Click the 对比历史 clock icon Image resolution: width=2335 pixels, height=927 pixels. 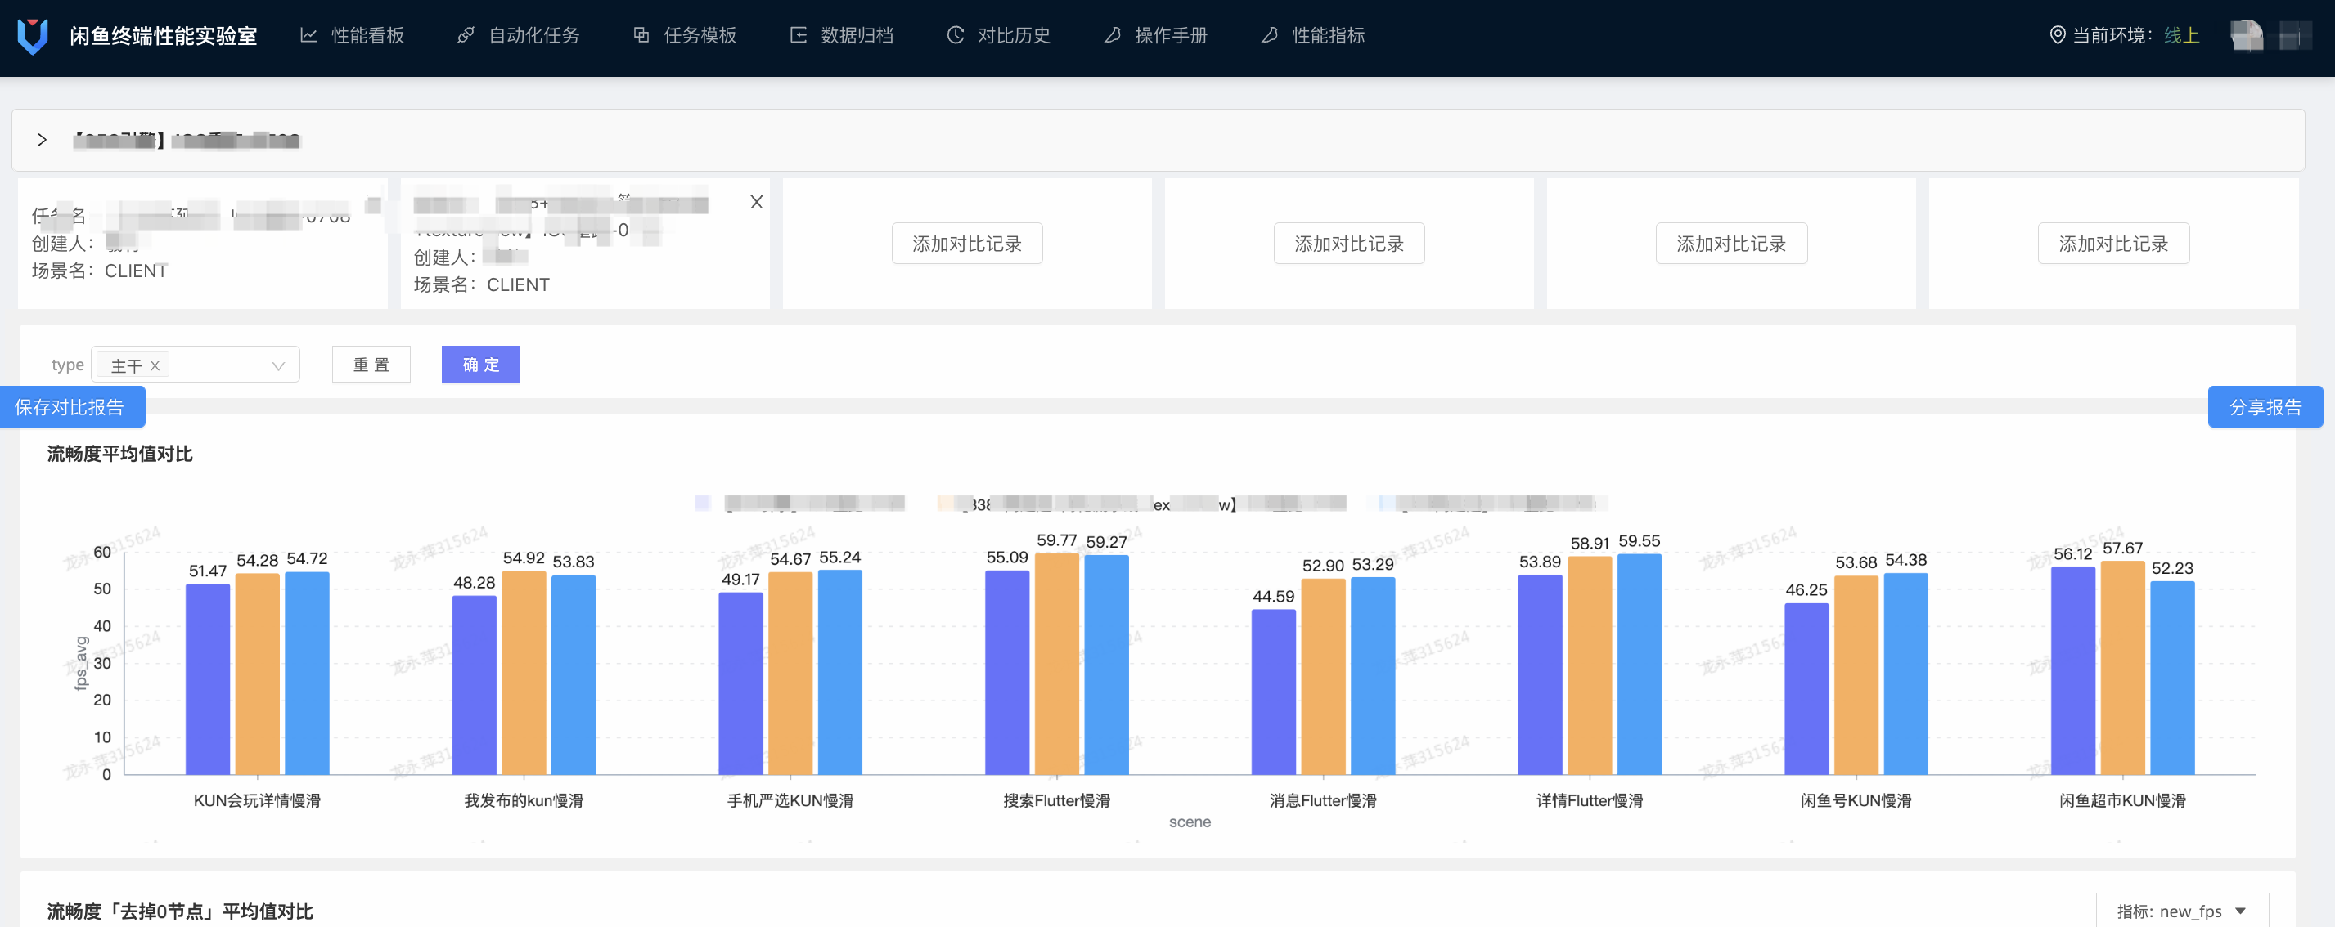[x=956, y=35]
